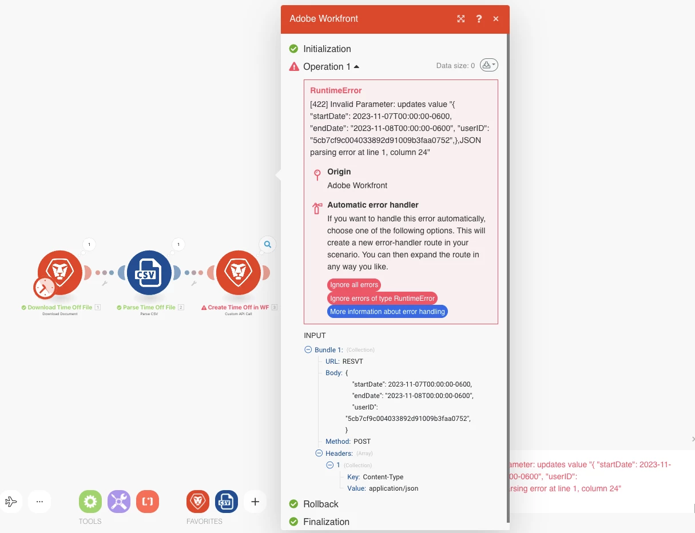Click the wrench between Download and Parse modules
Viewport: 695px width, 533px height.
pos(105,283)
